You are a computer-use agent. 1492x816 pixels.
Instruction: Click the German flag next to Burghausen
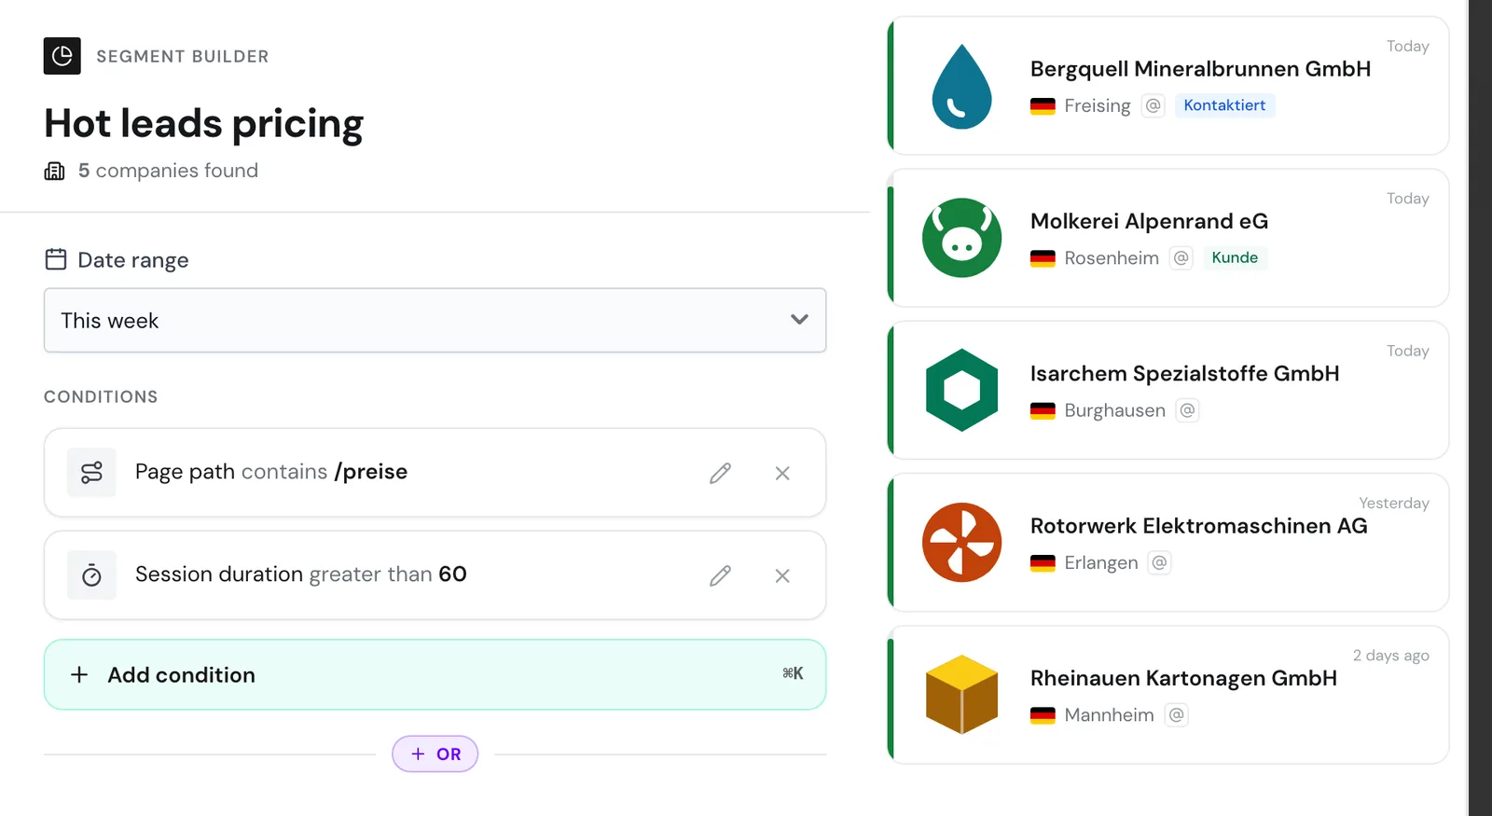pos(1043,410)
